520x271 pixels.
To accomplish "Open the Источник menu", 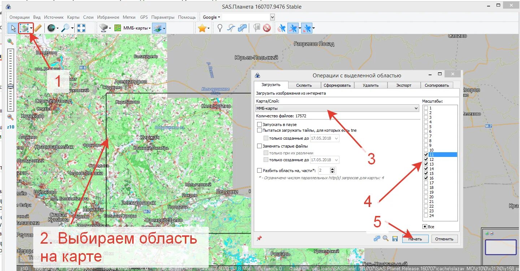I will [54, 17].
